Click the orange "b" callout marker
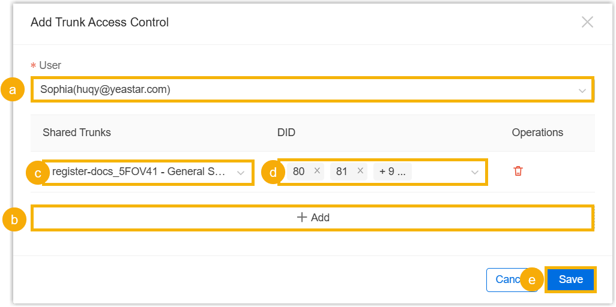 point(14,220)
